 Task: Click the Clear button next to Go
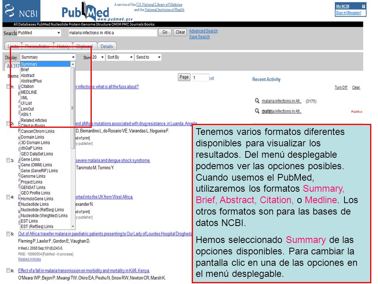pyautogui.click(x=180, y=32)
